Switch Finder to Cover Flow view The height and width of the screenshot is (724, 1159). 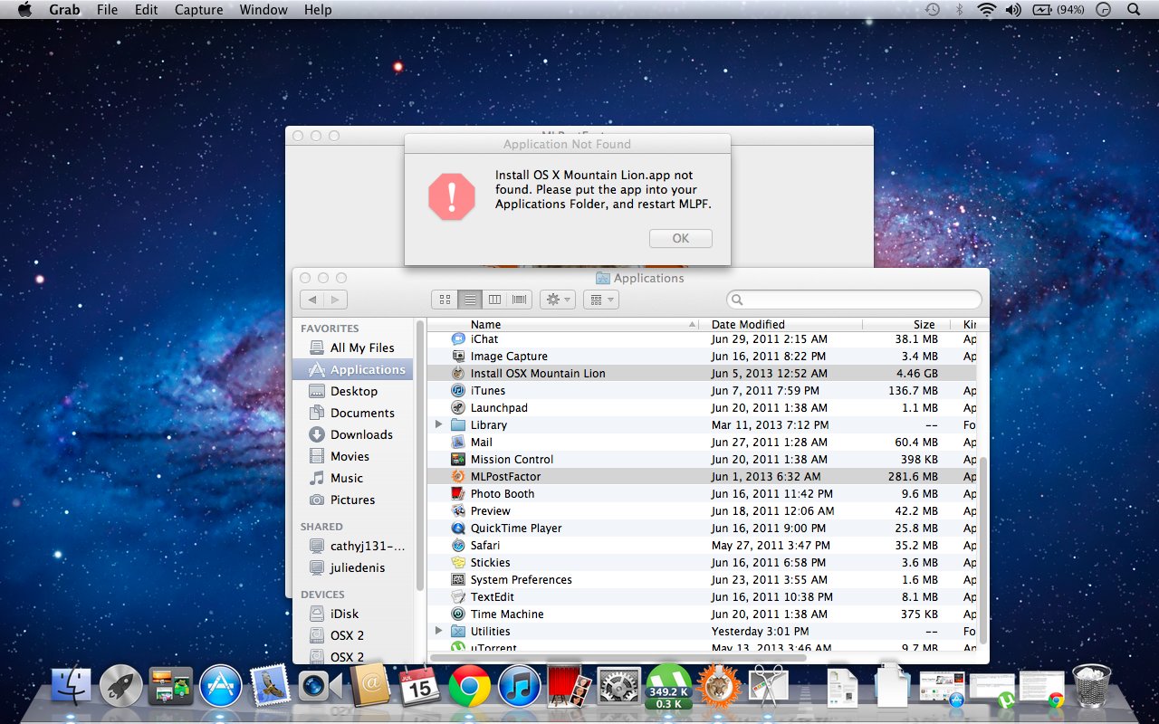point(520,300)
